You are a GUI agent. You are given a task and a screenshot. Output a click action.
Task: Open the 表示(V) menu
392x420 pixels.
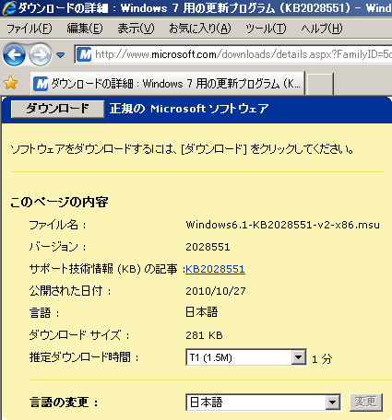[x=136, y=29]
